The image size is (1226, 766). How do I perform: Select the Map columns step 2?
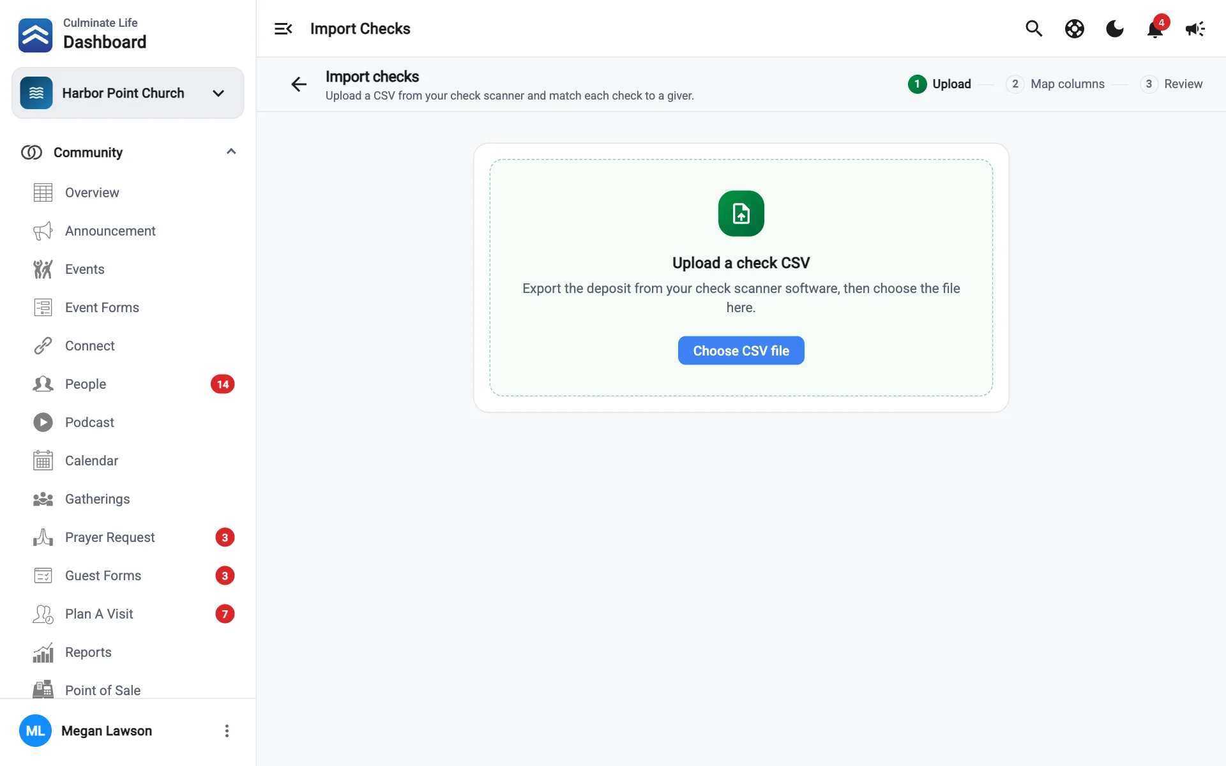point(1056,84)
